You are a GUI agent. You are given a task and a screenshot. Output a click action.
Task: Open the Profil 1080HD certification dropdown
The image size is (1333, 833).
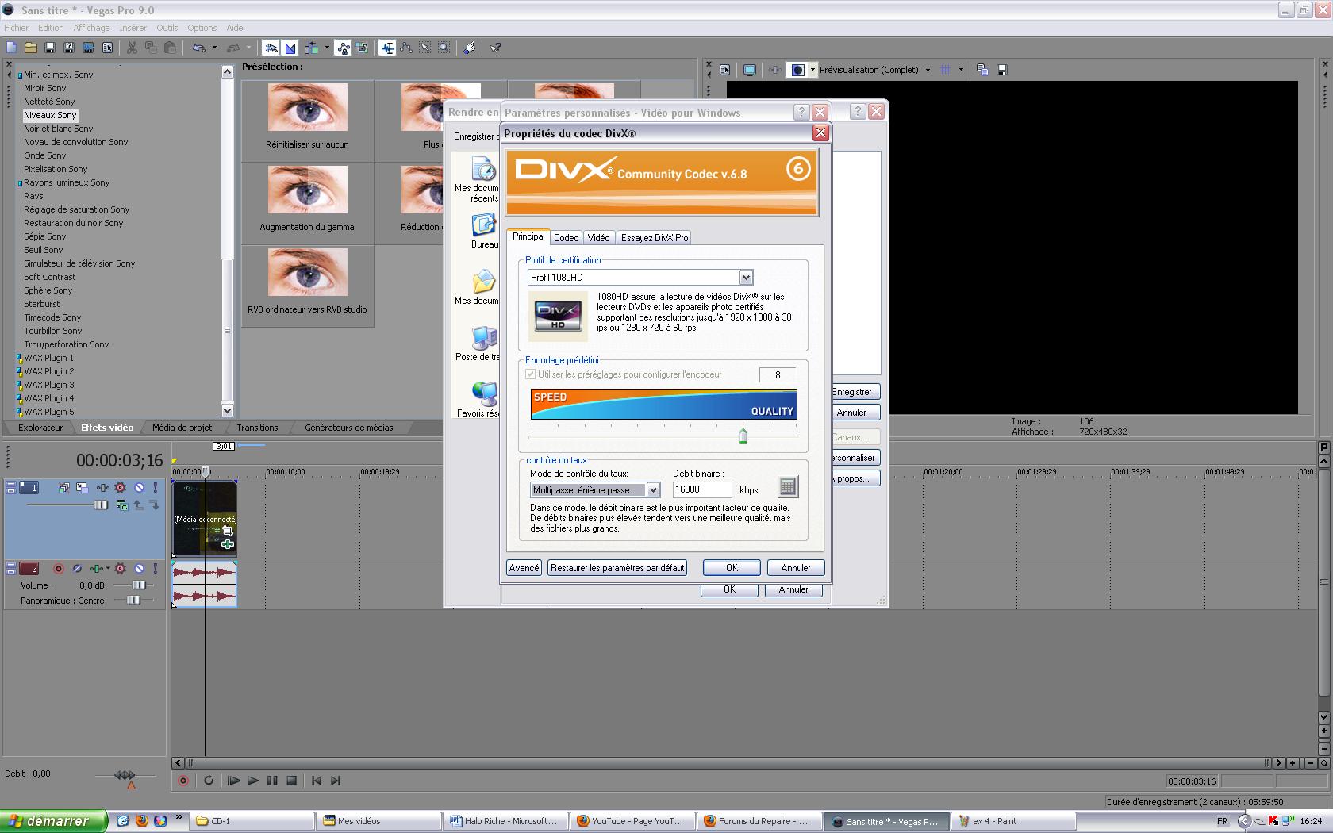(746, 278)
